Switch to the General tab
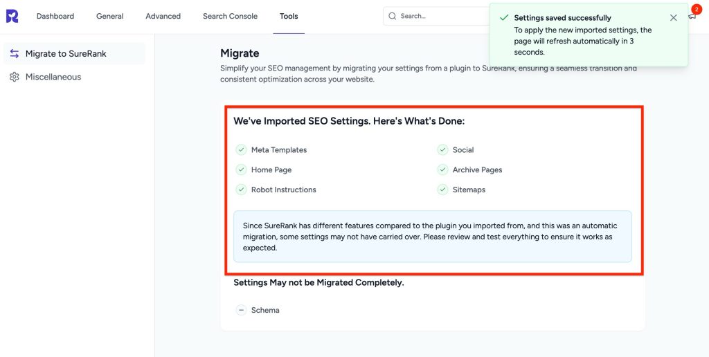 pyautogui.click(x=110, y=17)
